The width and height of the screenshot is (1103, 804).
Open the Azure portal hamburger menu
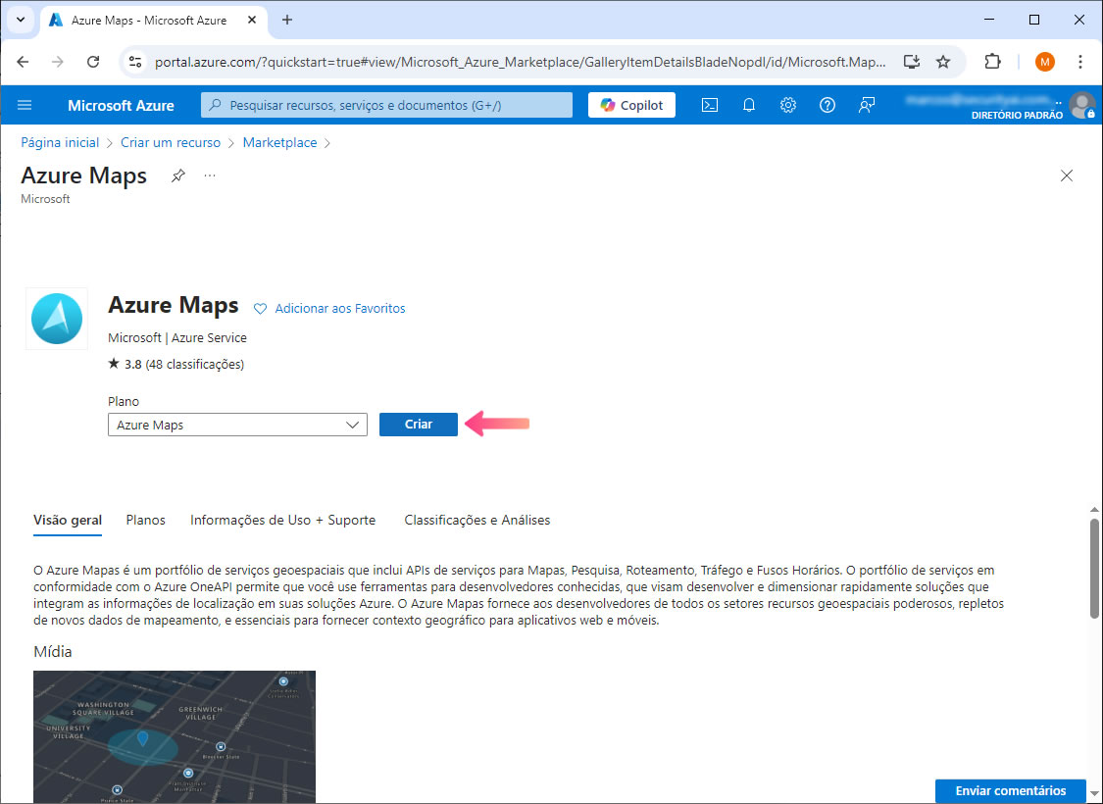pyautogui.click(x=25, y=106)
